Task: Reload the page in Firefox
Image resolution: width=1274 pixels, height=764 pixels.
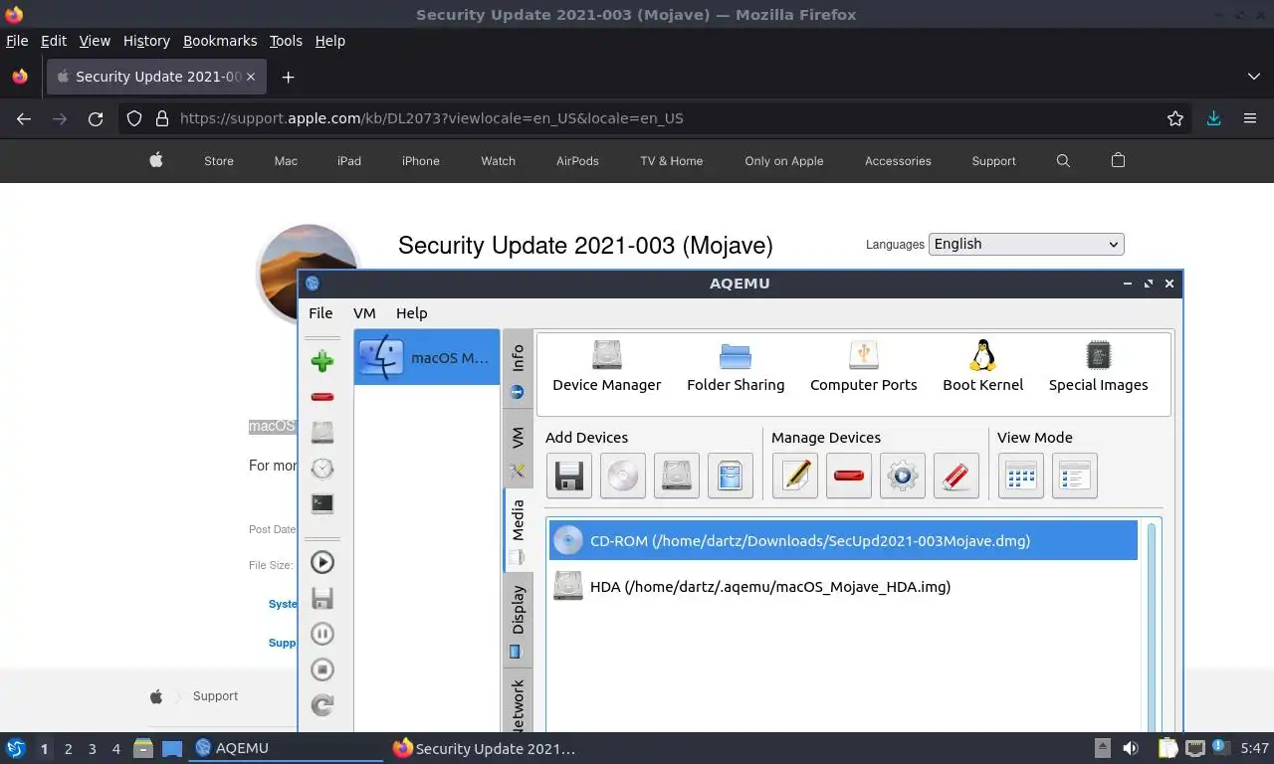Action: click(x=96, y=118)
